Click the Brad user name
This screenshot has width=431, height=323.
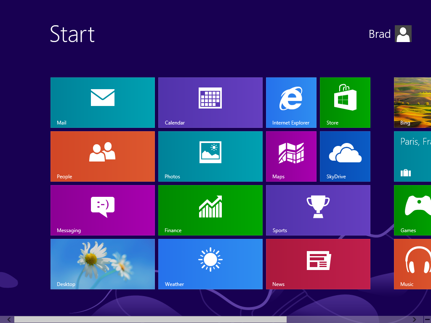click(x=380, y=34)
